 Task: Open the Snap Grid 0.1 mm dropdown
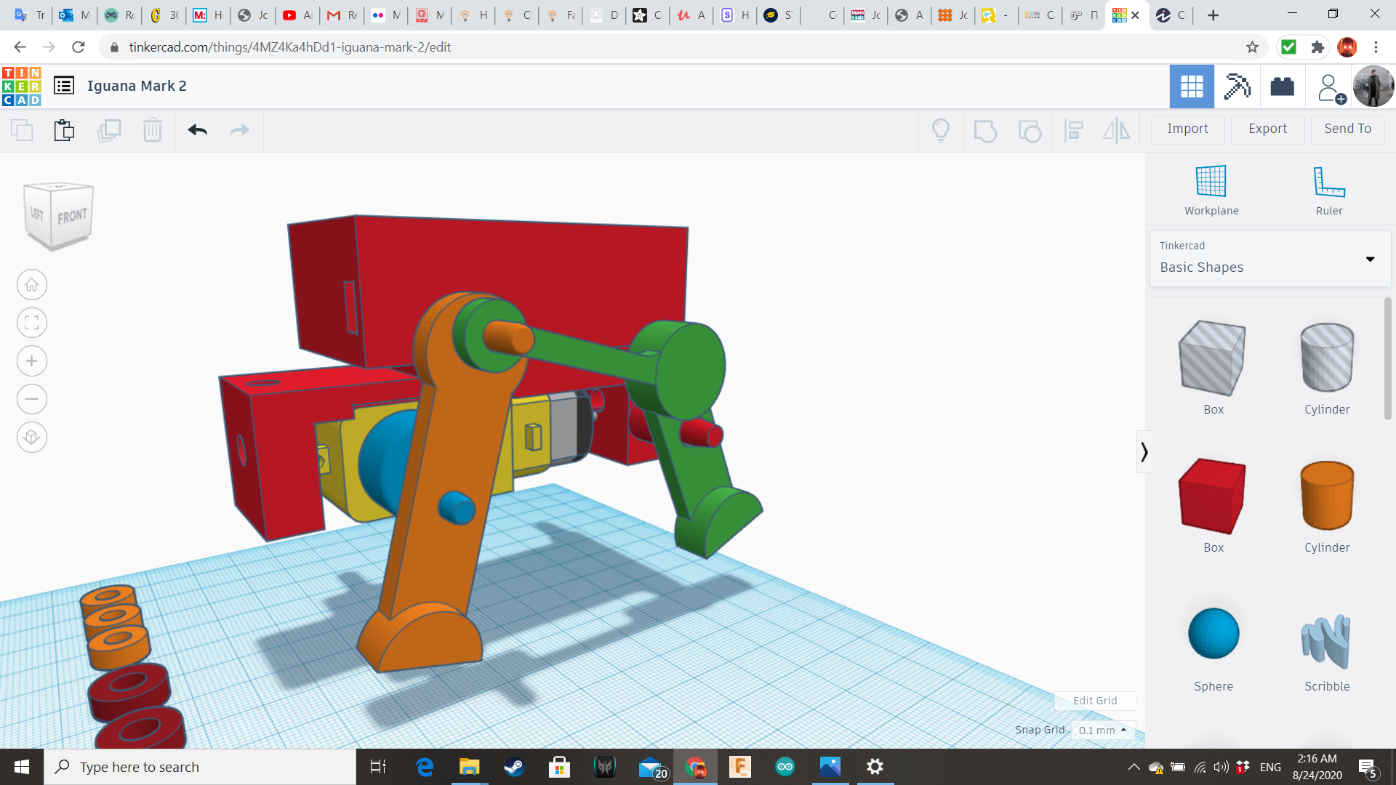coord(1103,730)
